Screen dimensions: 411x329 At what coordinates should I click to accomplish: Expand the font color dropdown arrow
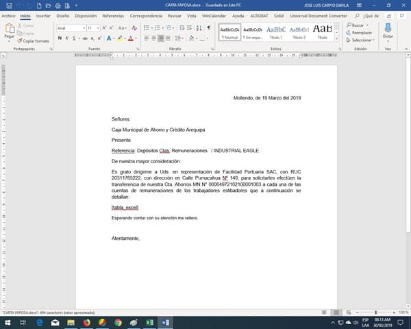pyautogui.click(x=136, y=38)
